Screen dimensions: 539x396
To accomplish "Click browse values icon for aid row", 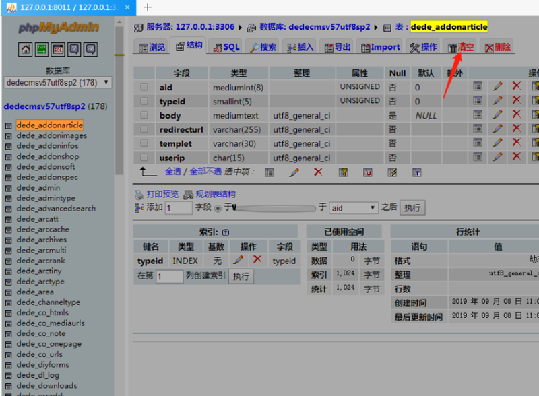I will [x=478, y=86].
